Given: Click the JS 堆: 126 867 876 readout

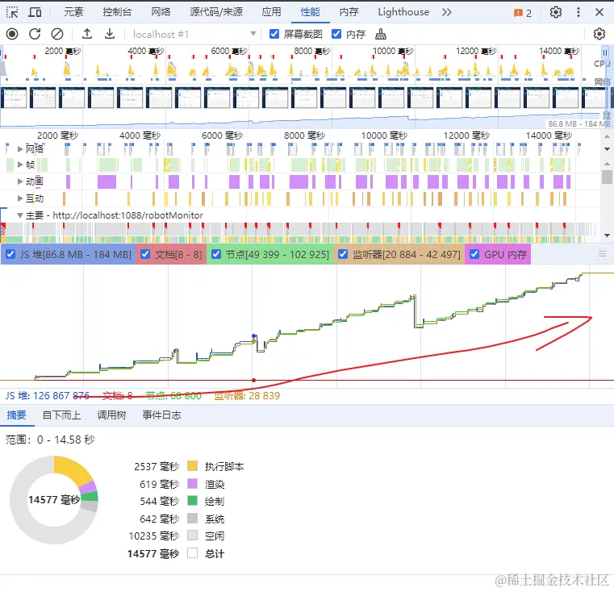Looking at the screenshot, I should pyautogui.click(x=48, y=396).
